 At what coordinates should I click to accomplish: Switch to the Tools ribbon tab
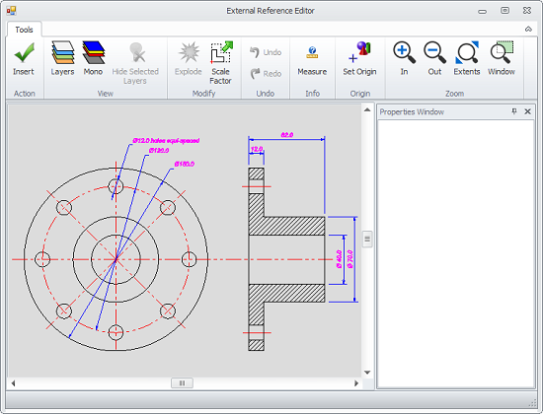click(x=25, y=30)
